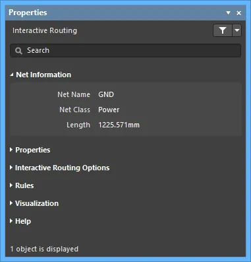Click the Properties panel title bar text

pyautogui.click(x=28, y=13)
